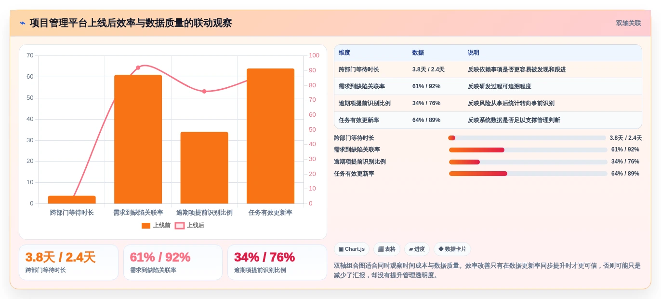Image resolution: width=661 pixels, height=299 pixels.
Task: Click line point above 需求到缺陷关联率 bar
Action: pyautogui.click(x=138, y=68)
